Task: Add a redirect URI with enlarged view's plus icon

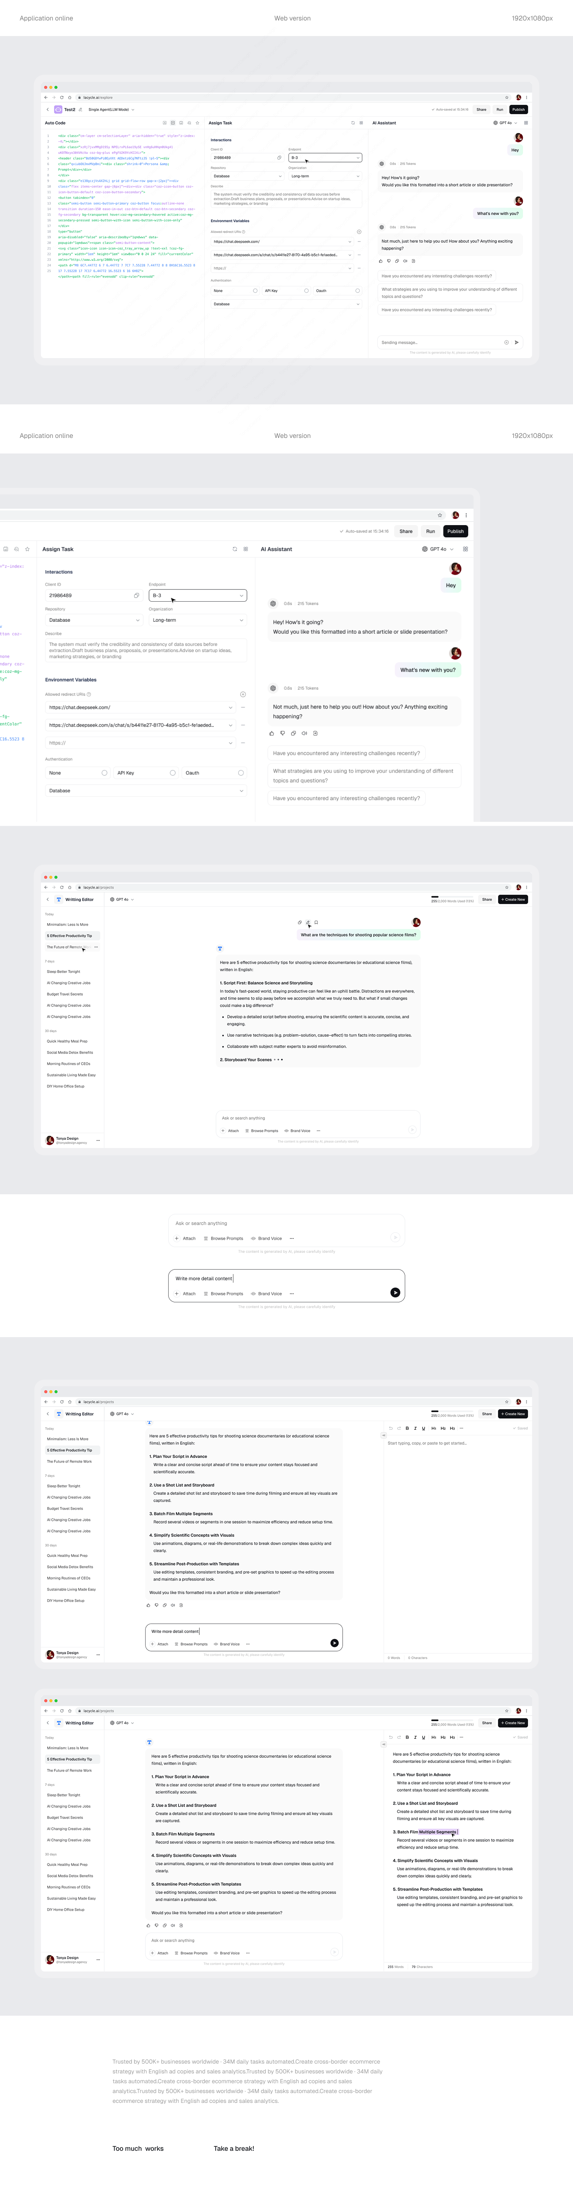Action: tap(243, 694)
